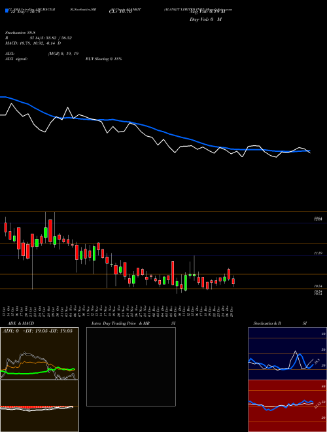Select the 'ADX signal:' label
Screen dimensions: 327x432
click(16, 59)
